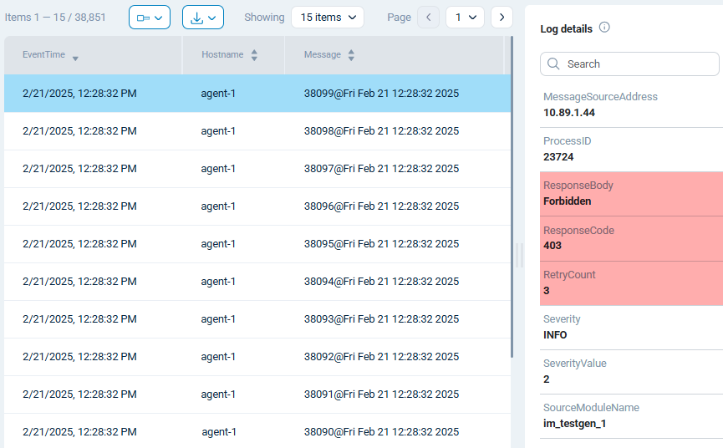Open the column layout selector dropdown
This screenshot has height=448, width=723.
click(149, 18)
